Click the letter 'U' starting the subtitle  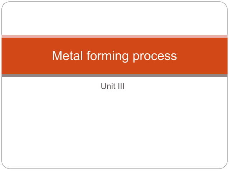point(103,86)
